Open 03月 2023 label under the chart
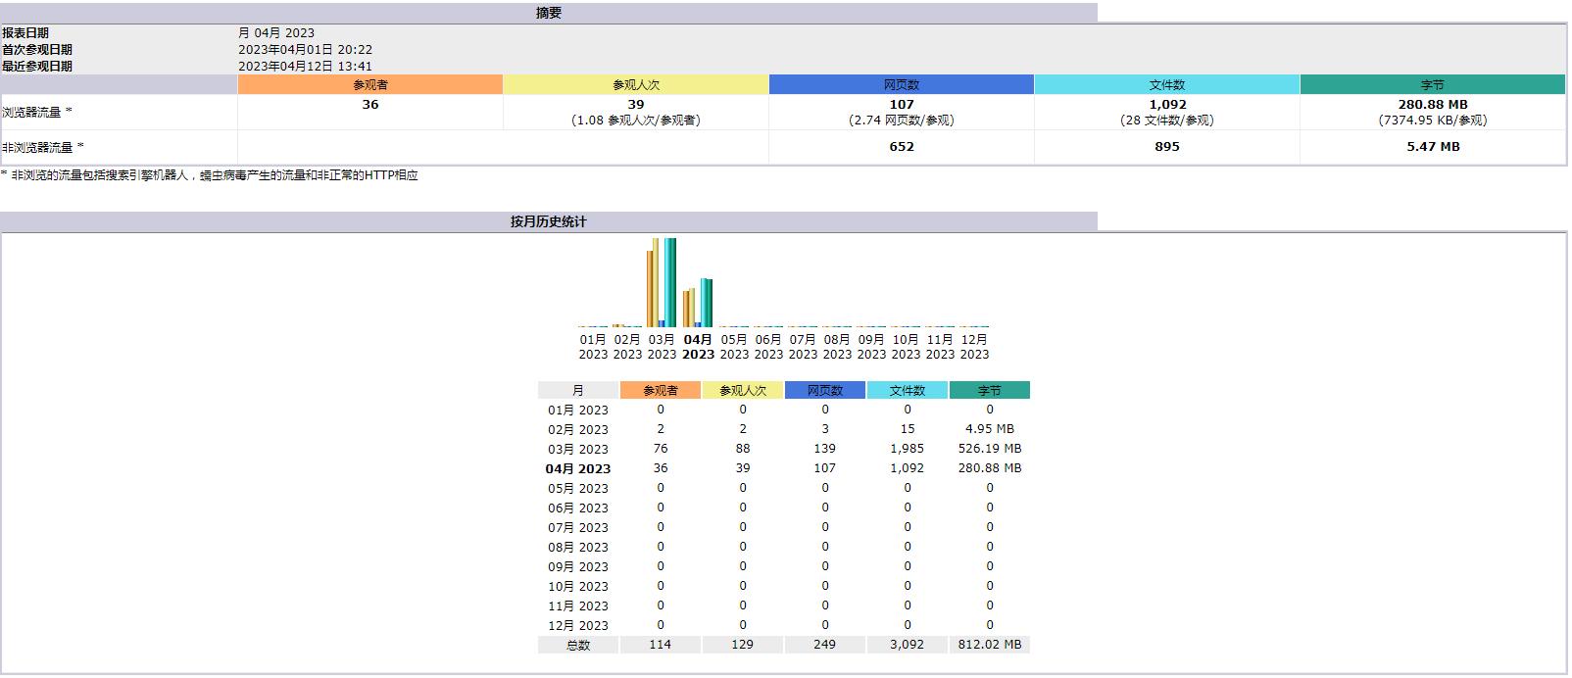1572x678 pixels. pyautogui.click(x=662, y=347)
